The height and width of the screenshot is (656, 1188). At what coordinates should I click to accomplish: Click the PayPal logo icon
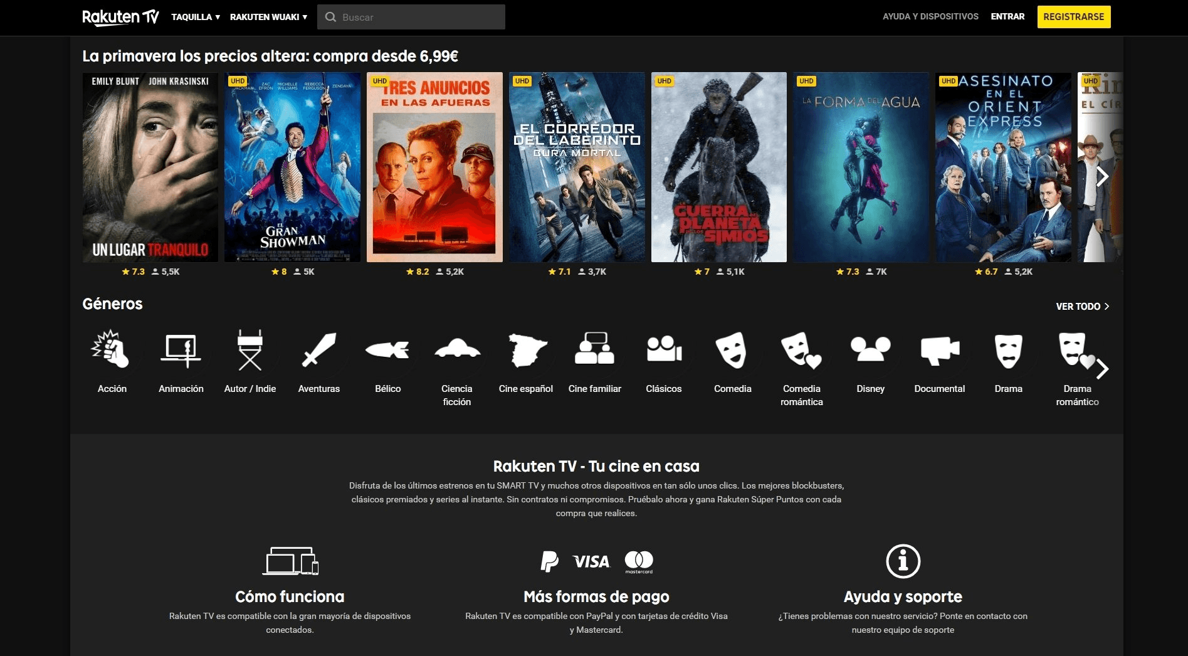(x=549, y=561)
